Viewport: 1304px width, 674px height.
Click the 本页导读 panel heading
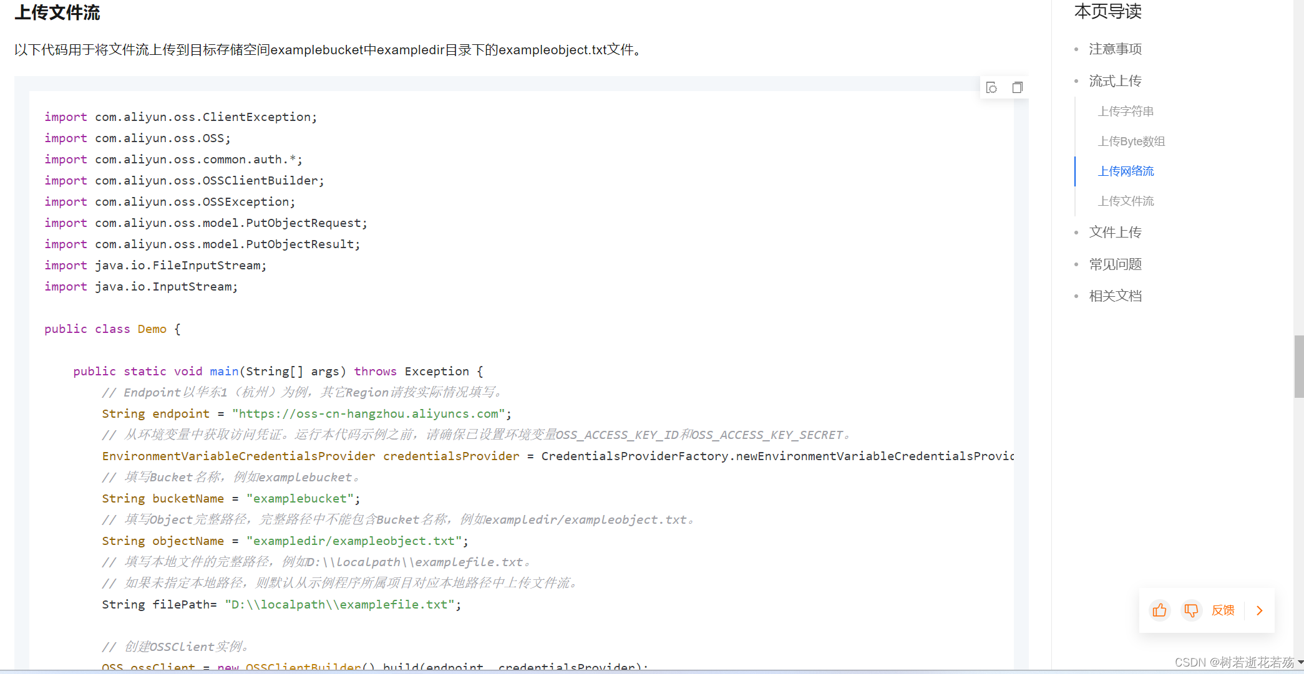(1107, 12)
